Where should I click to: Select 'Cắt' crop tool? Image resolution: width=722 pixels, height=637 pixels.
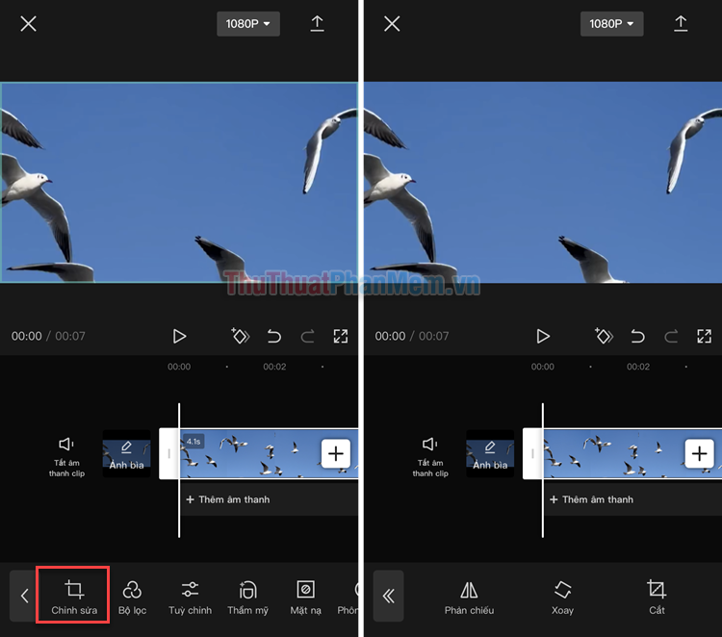pyautogui.click(x=657, y=598)
